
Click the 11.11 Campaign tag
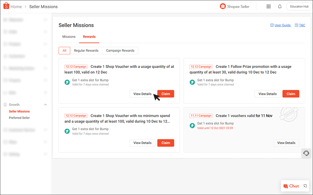point(201,116)
